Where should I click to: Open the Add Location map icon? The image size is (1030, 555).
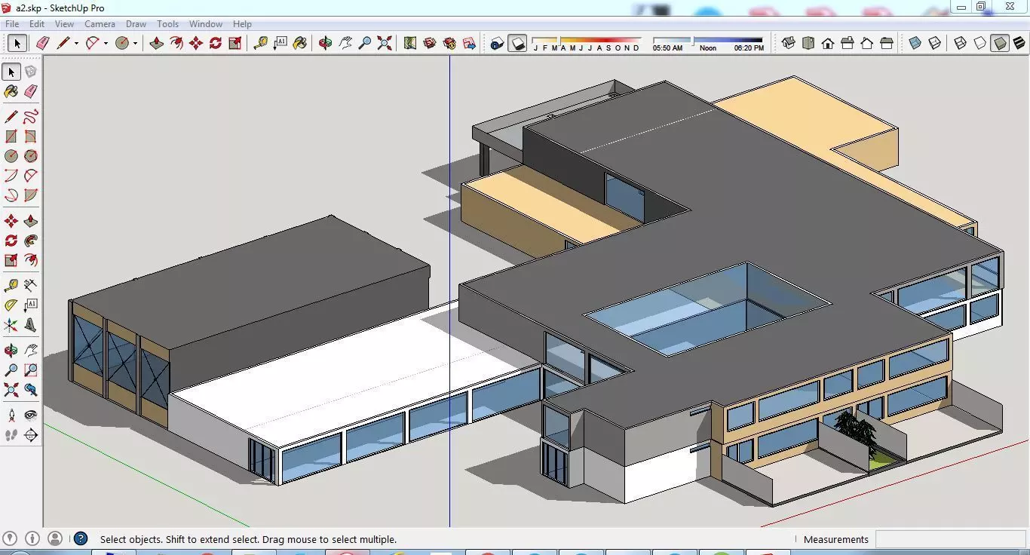(x=409, y=43)
